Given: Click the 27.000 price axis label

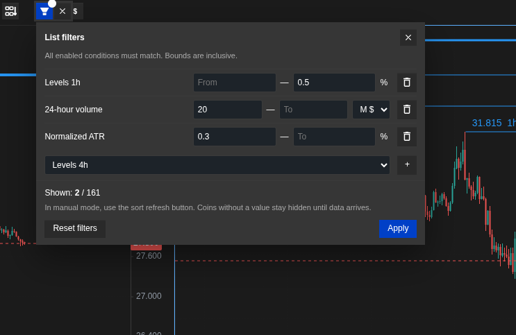Looking at the screenshot, I should pos(149,296).
